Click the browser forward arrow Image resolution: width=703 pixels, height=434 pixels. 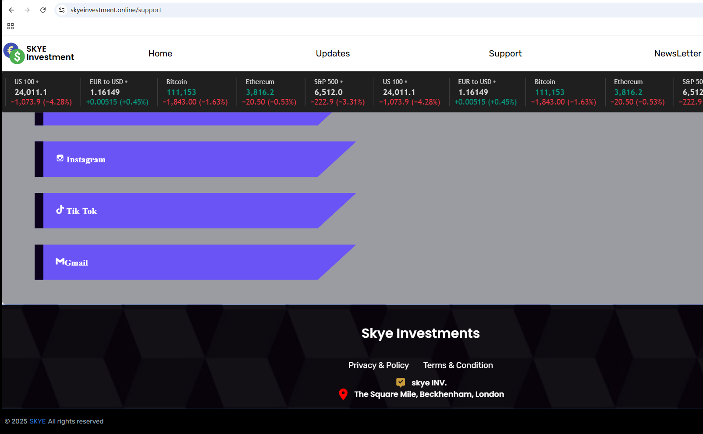[x=27, y=10]
